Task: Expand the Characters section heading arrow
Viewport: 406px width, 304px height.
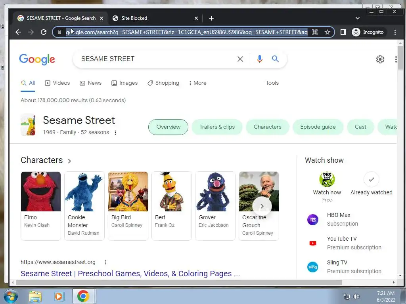Action: point(69,161)
